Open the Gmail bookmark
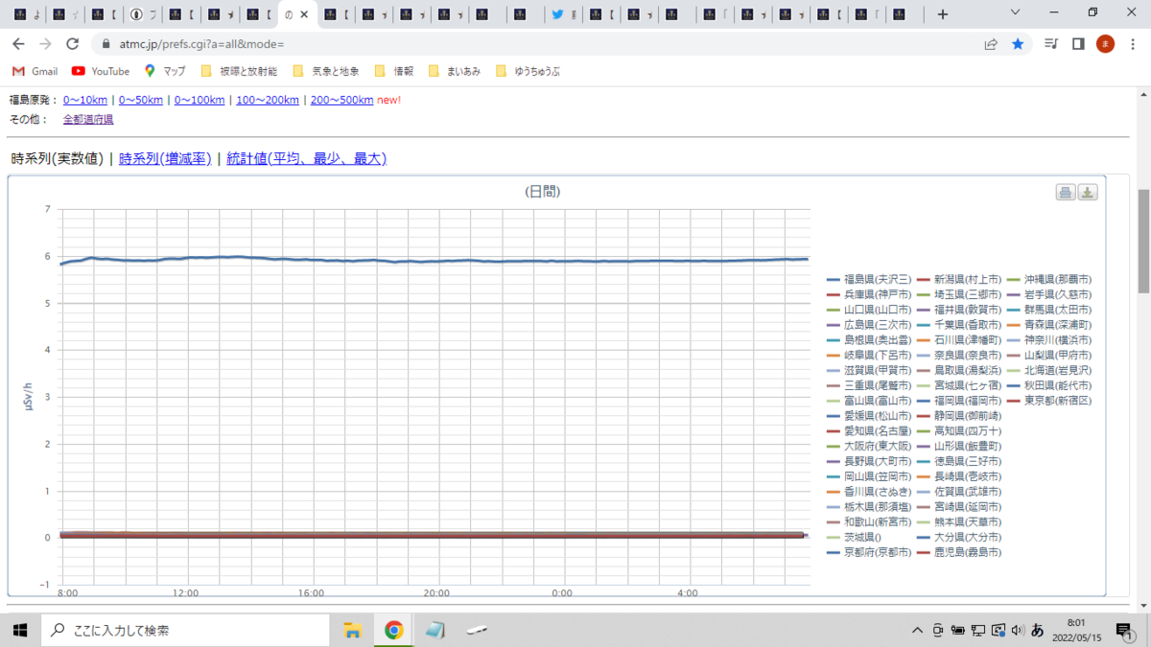The image size is (1151, 647). point(35,71)
